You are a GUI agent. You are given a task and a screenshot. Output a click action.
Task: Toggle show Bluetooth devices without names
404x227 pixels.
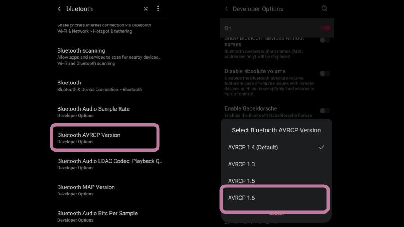(324, 40)
